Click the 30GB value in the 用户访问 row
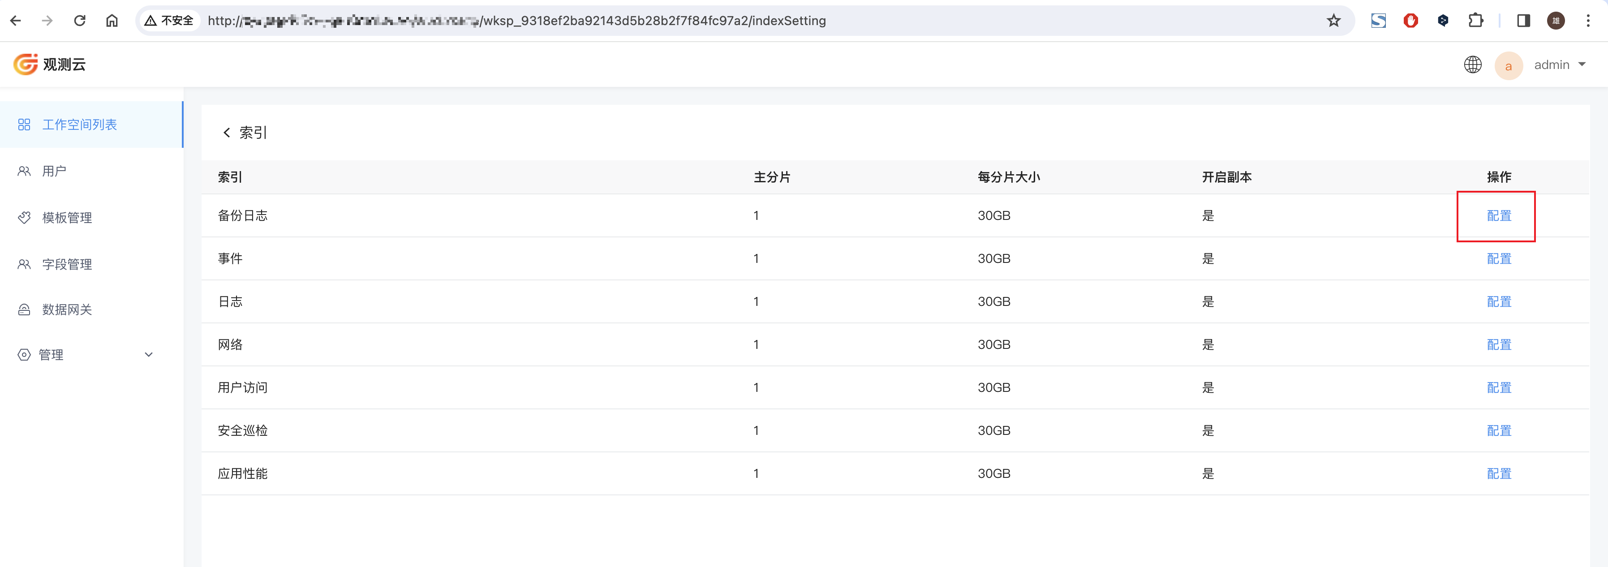 click(x=994, y=388)
